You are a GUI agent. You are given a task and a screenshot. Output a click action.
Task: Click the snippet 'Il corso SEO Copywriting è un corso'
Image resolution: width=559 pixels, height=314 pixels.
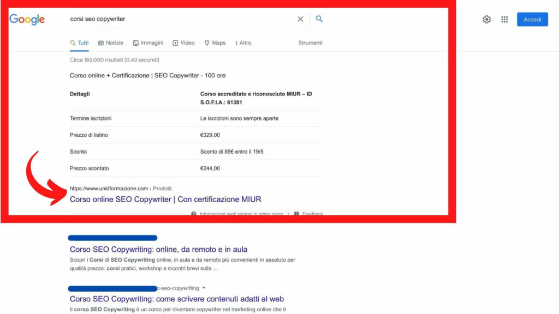click(x=178, y=310)
